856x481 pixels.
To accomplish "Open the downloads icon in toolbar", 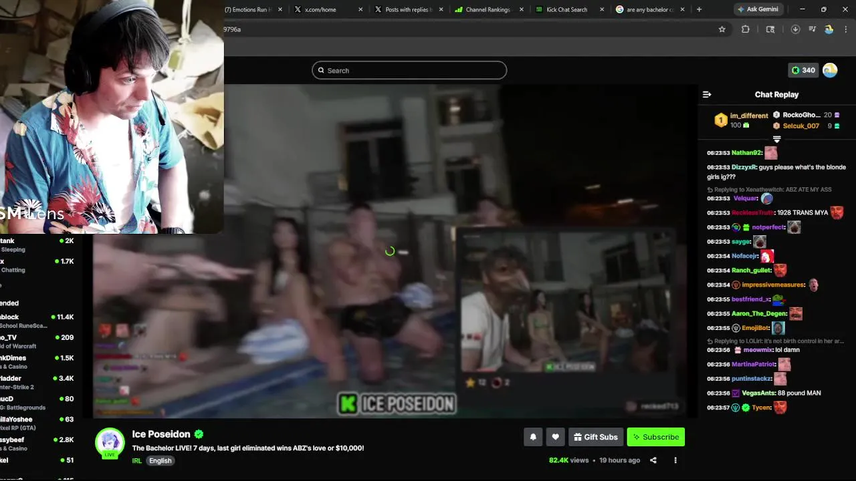I will pos(795,29).
